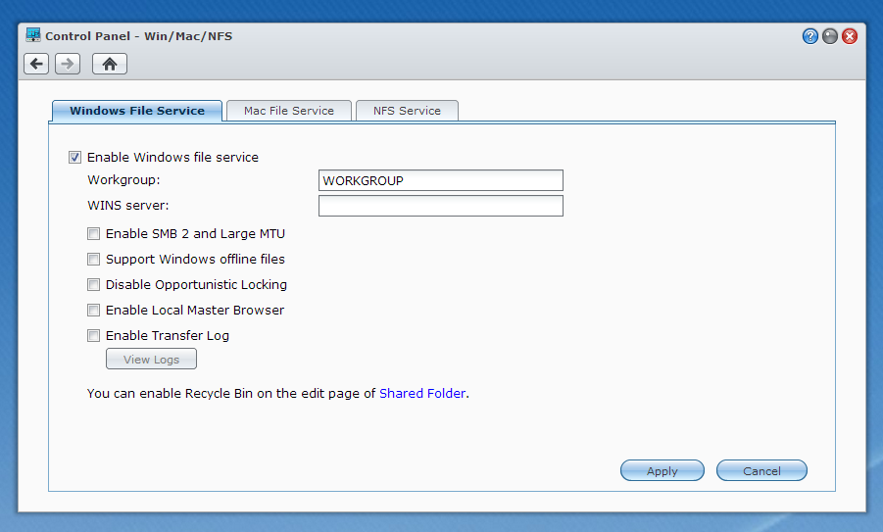Switch to Windows File Service tab
Viewport: 883px width, 532px height.
pos(137,111)
